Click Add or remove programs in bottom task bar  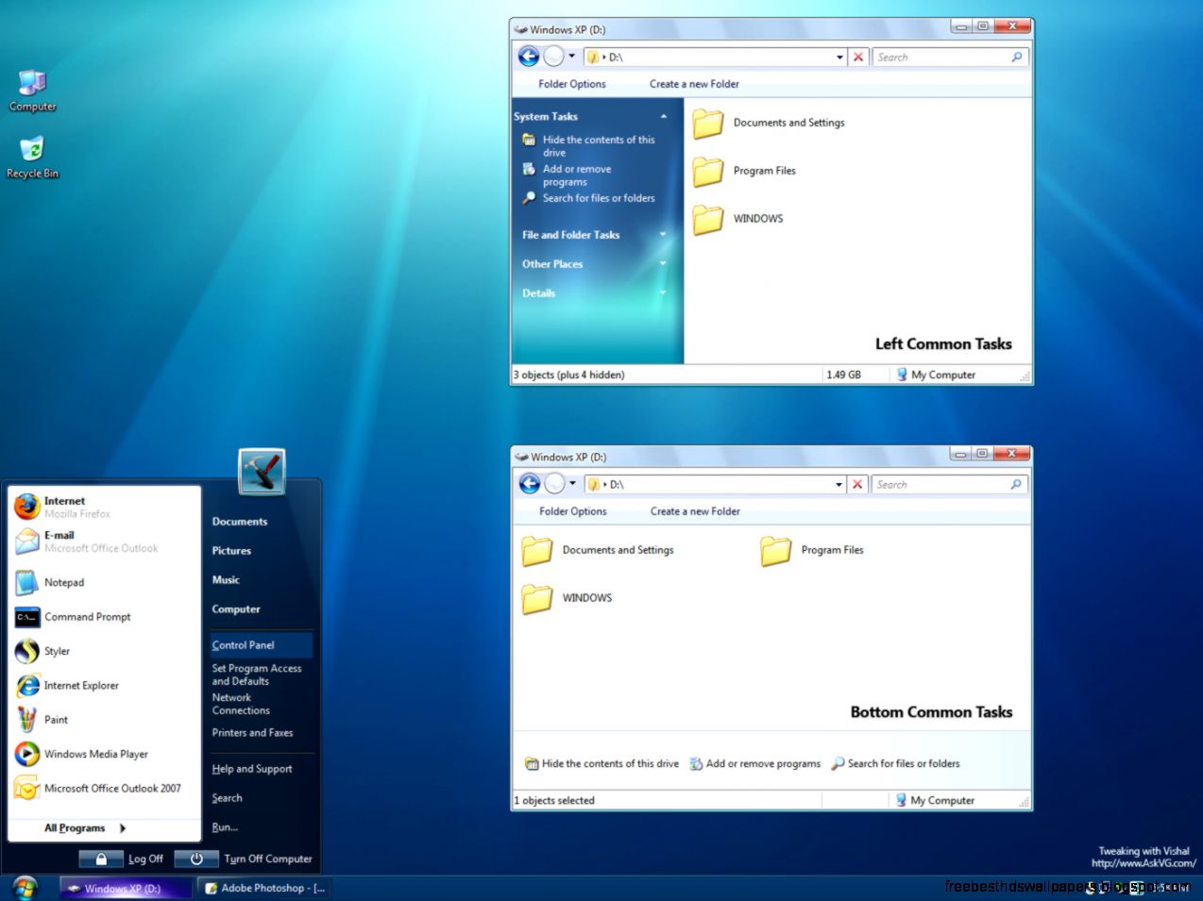(755, 764)
